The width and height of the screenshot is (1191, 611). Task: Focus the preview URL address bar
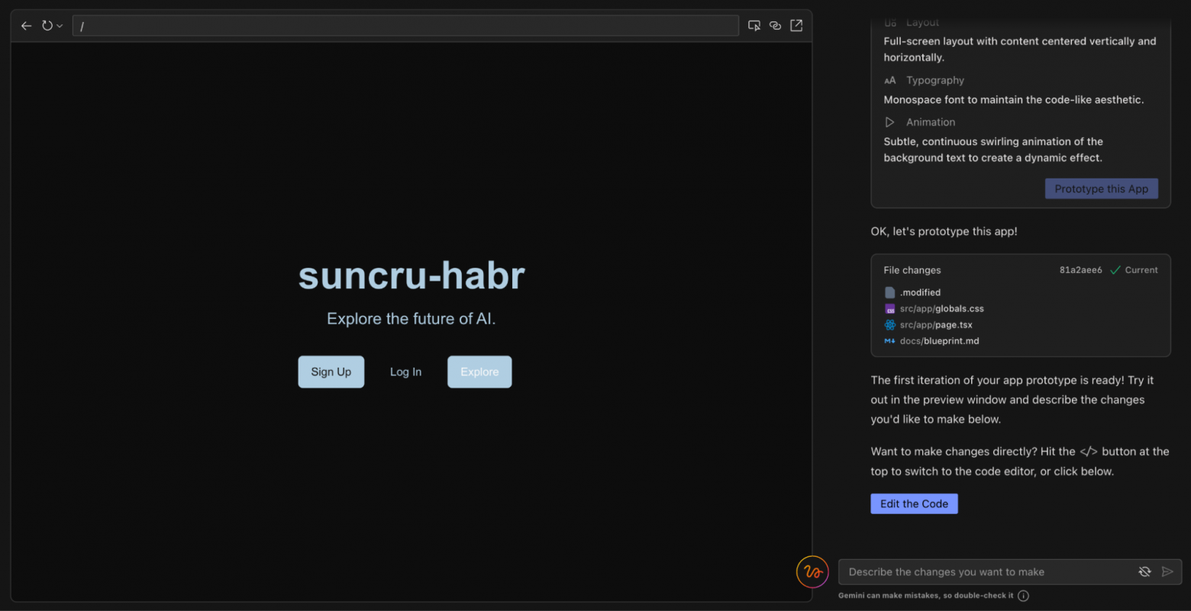(x=405, y=26)
